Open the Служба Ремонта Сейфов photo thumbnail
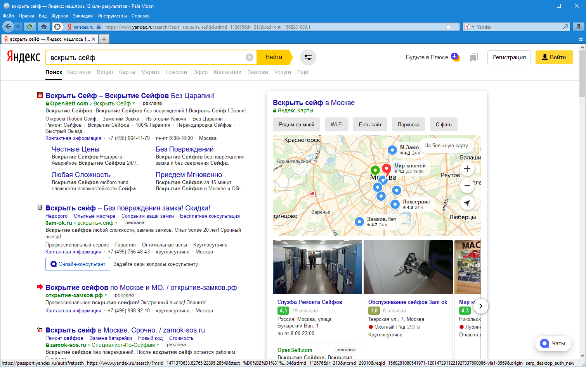This screenshot has width=586, height=367. tap(317, 267)
